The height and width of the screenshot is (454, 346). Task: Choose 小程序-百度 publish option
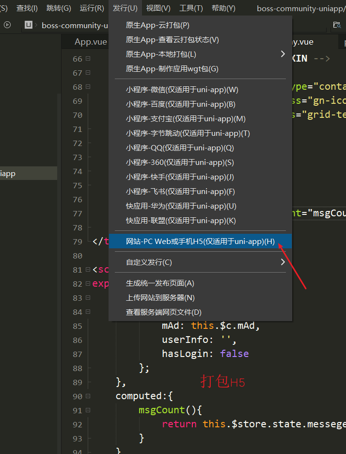click(200, 104)
